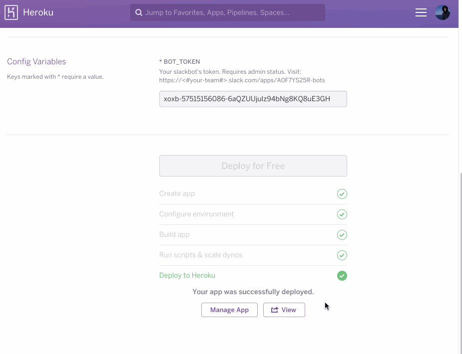Viewport: 462px width, 354px height.
Task: Click the BOT_TOKEN label
Action: [x=179, y=62]
